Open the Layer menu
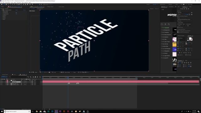Viewport: 201px width, 113px height. click(x=12, y=3)
